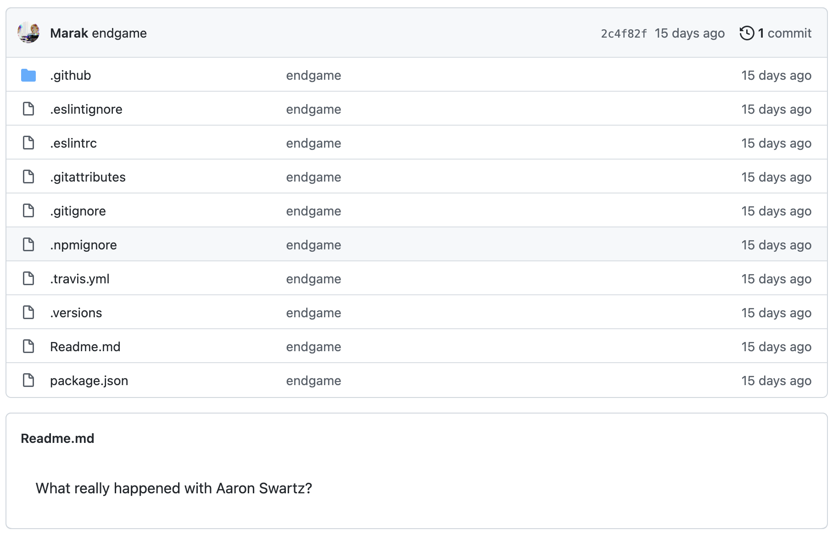Viewport: 838px width, 541px height.
Task: Click the Readme.md file icon in list
Action: (x=28, y=347)
